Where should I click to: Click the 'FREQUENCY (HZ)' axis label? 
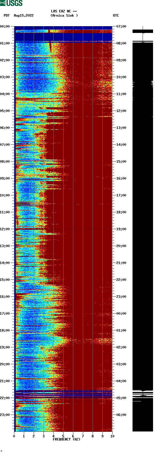(x=67, y=439)
